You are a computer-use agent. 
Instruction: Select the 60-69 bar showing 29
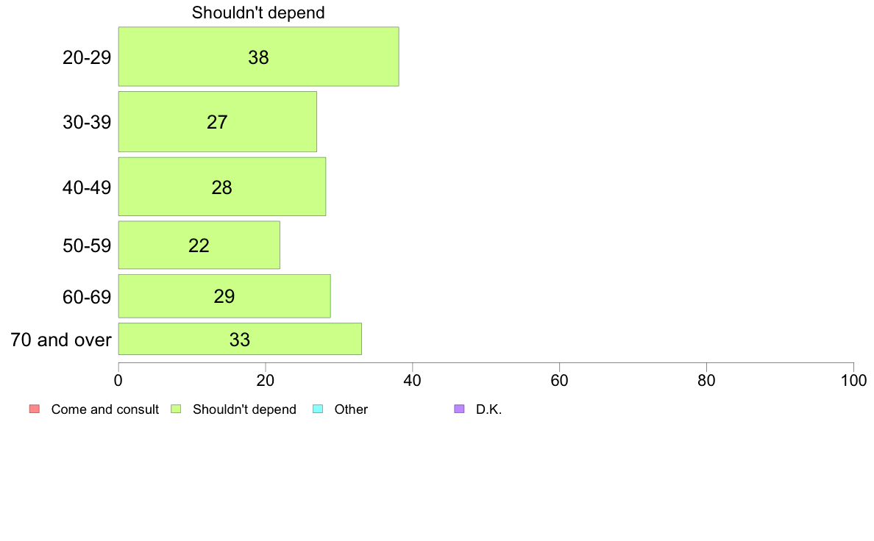pos(224,295)
